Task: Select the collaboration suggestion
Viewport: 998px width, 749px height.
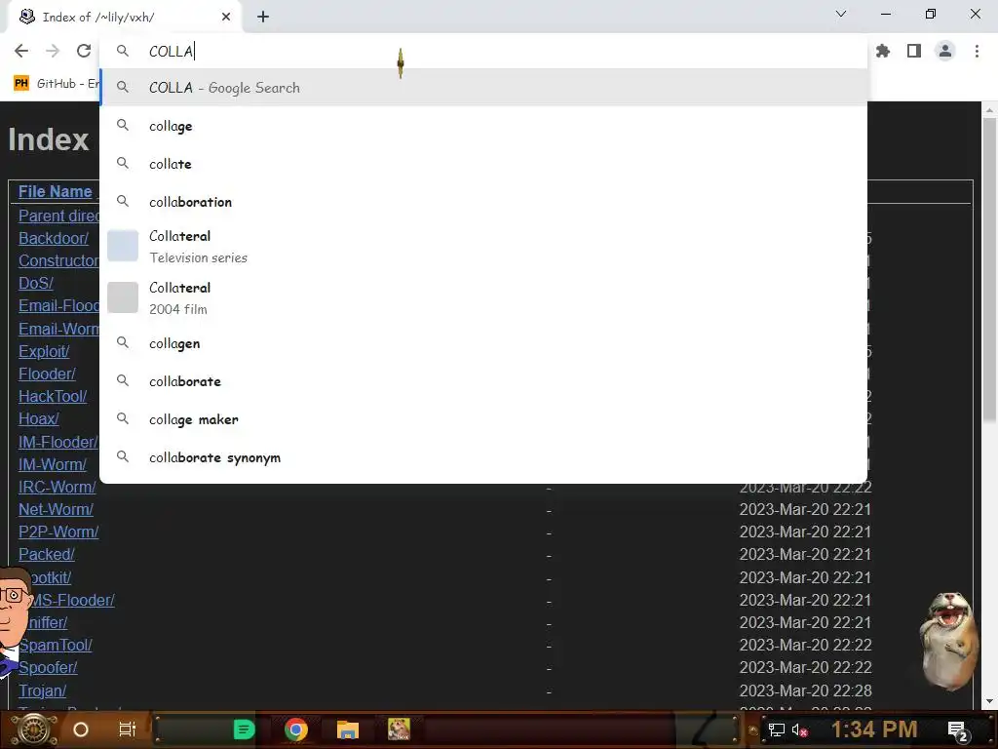Action: pos(483,202)
